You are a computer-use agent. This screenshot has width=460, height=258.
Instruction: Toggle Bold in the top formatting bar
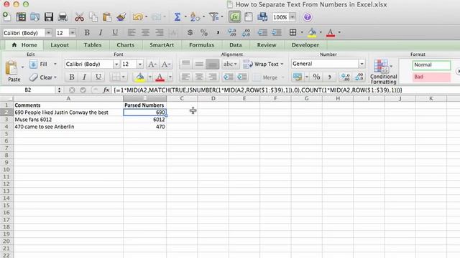click(x=87, y=32)
